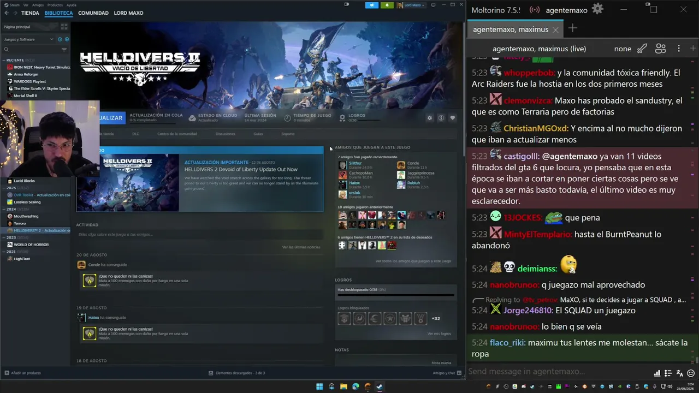699x393 pixels.
Task: Open +32 locked achievements counter
Action: [x=436, y=318]
